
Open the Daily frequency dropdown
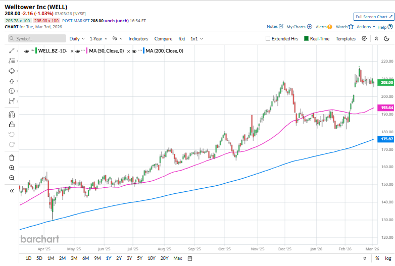click(x=77, y=38)
